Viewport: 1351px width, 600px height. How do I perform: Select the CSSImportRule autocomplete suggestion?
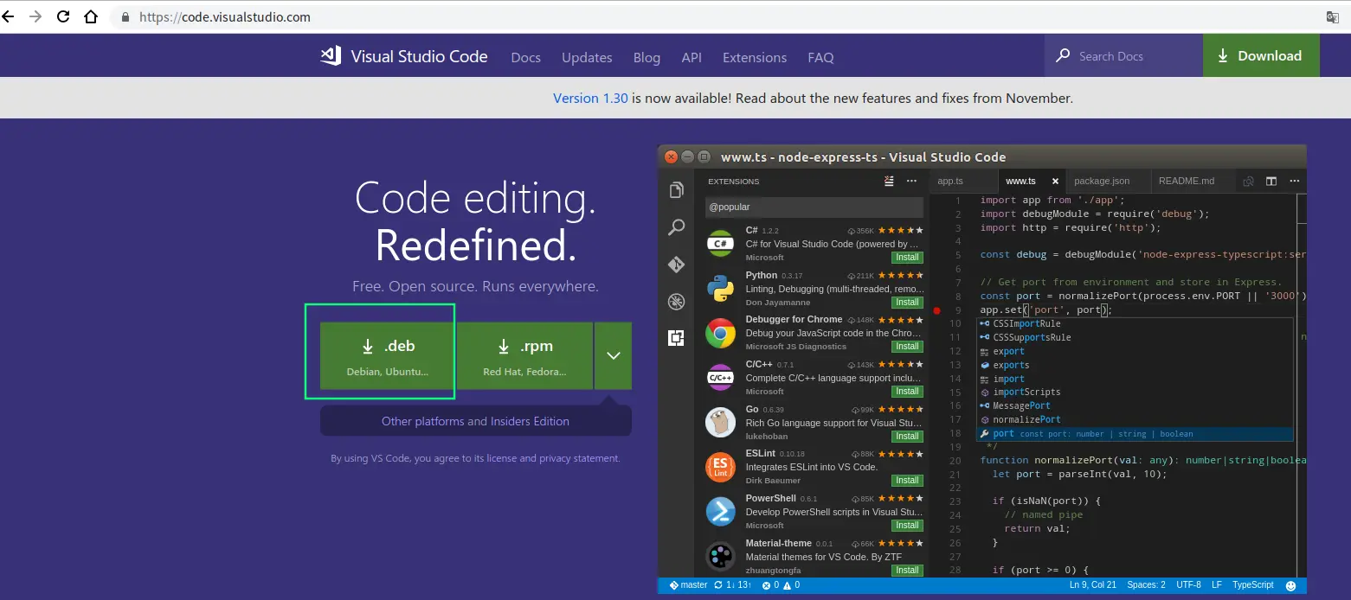(x=1135, y=323)
